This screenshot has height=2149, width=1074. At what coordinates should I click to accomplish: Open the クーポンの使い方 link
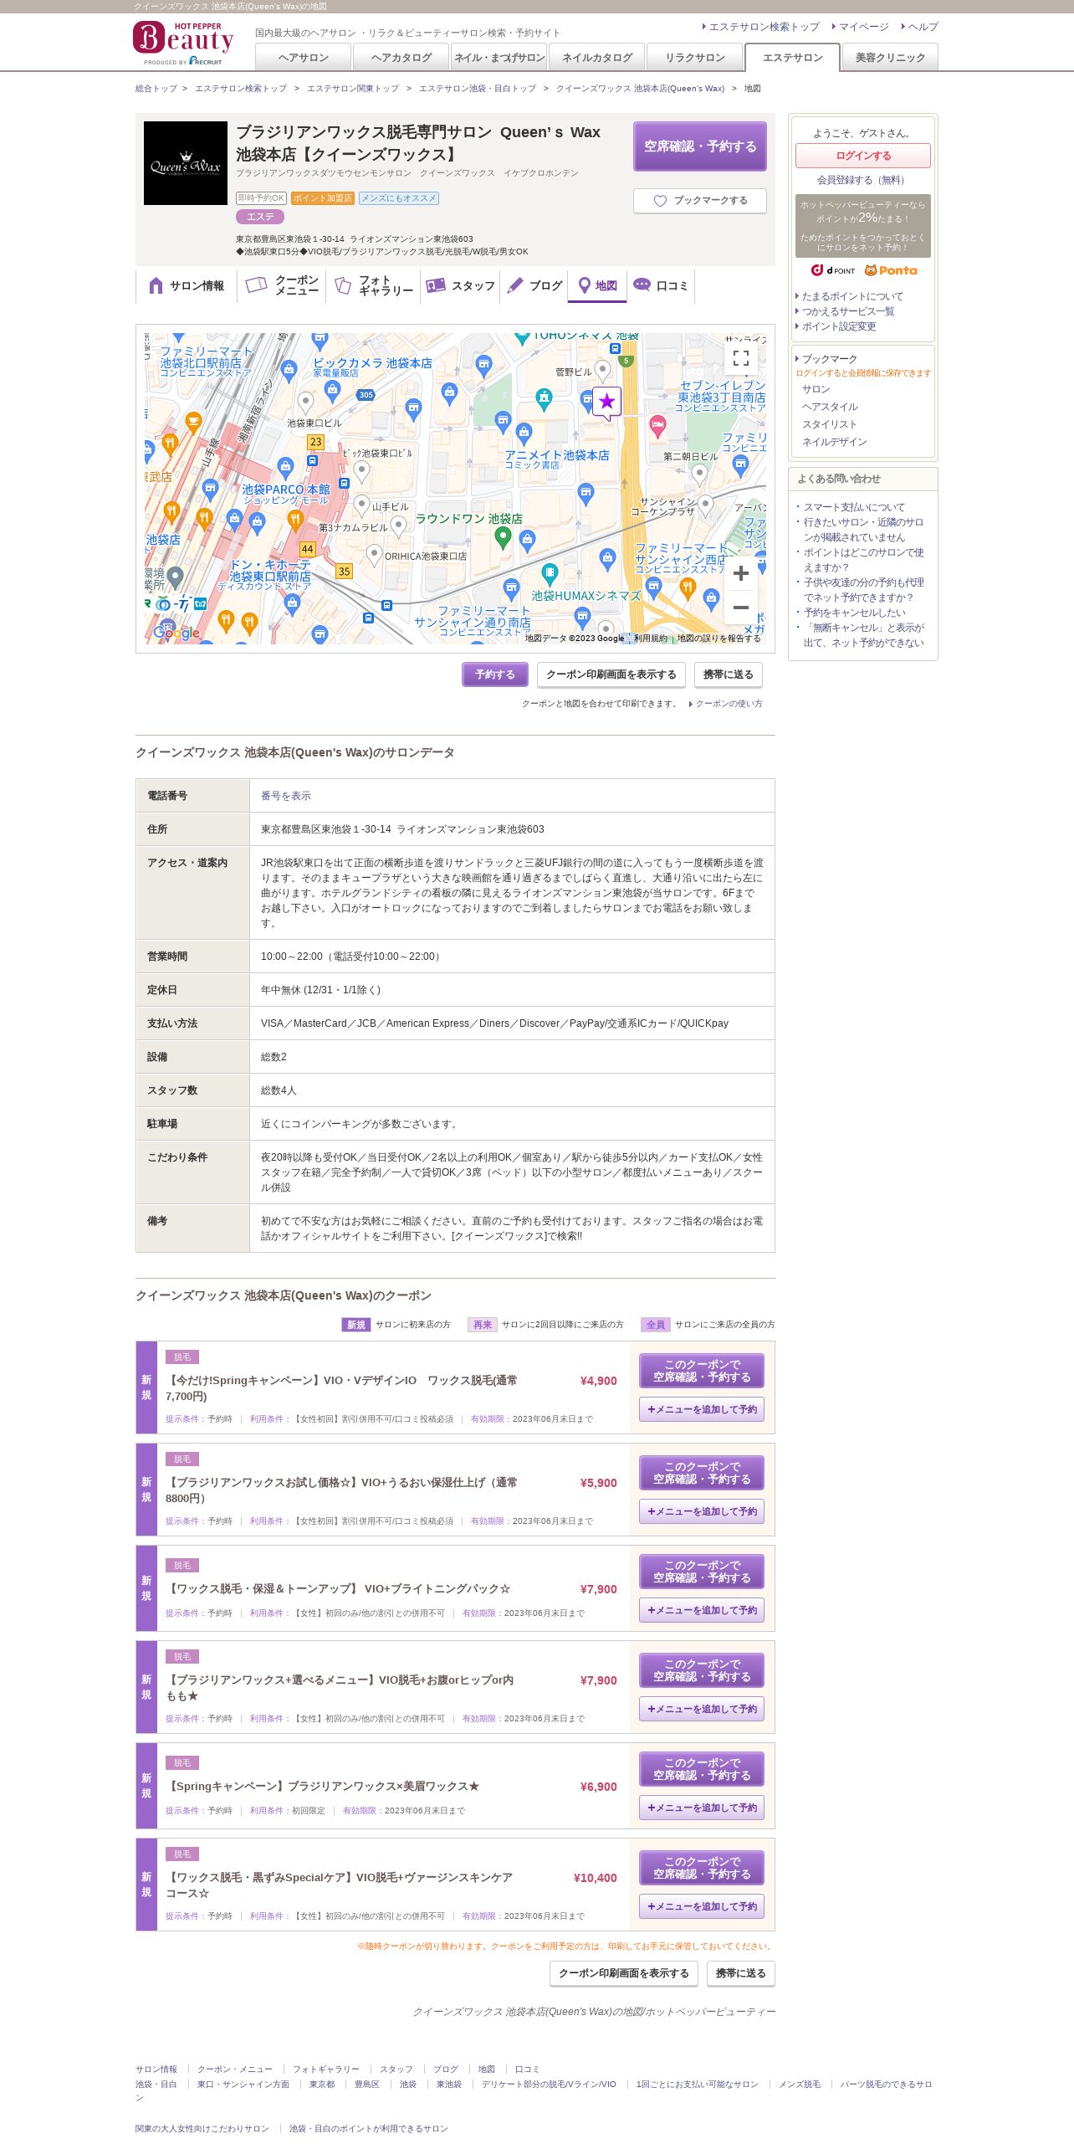(729, 704)
